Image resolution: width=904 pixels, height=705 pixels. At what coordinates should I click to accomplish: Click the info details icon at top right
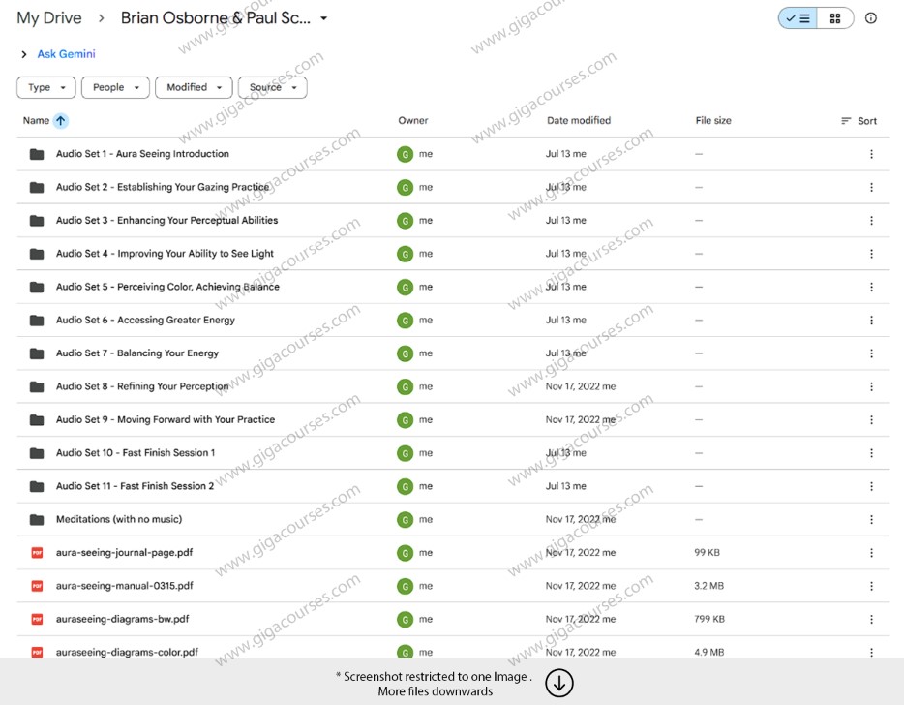pos(871,18)
